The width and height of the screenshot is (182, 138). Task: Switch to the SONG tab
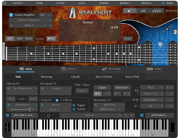(155, 69)
